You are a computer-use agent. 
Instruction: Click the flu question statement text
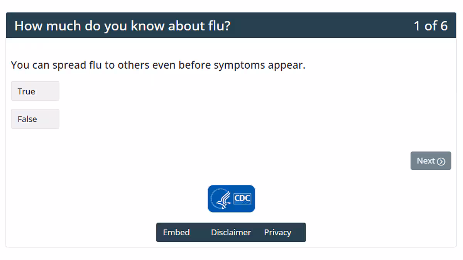(x=159, y=65)
